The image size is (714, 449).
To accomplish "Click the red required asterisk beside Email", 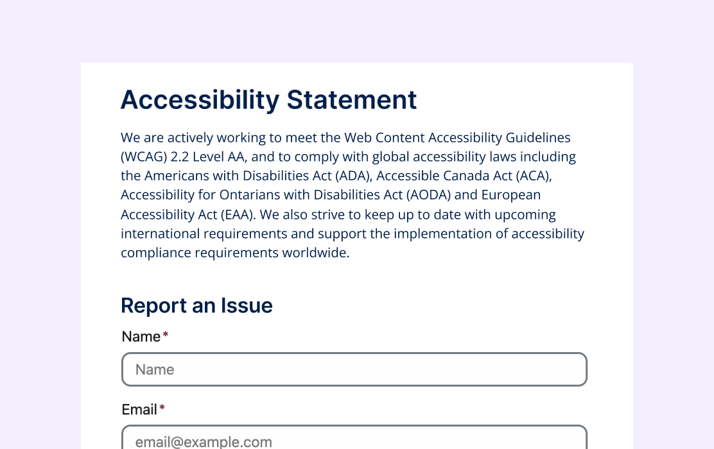I will pos(162,409).
